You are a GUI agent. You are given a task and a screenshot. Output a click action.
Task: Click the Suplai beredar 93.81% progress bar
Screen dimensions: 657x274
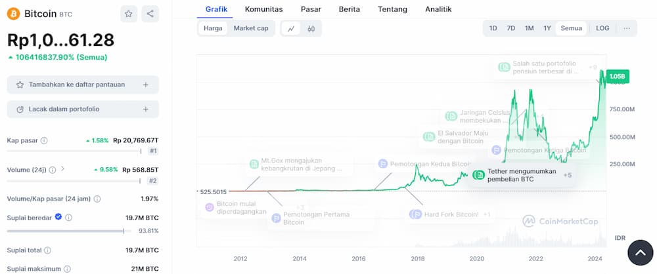69,231
